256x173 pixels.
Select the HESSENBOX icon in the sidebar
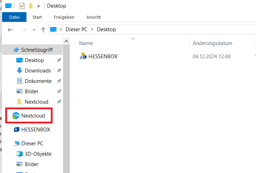[16, 130]
